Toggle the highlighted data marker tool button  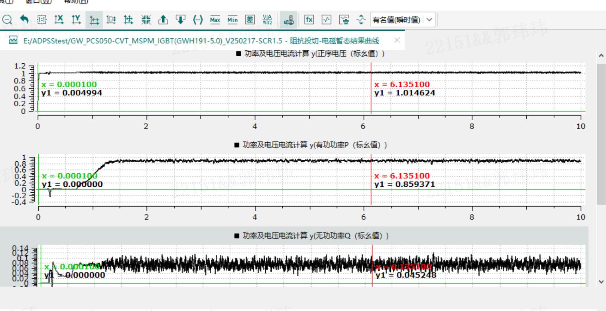pos(288,20)
